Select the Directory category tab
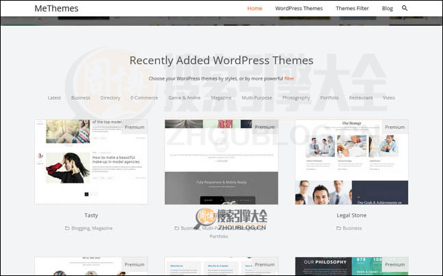This screenshot has height=276, width=443. [110, 97]
